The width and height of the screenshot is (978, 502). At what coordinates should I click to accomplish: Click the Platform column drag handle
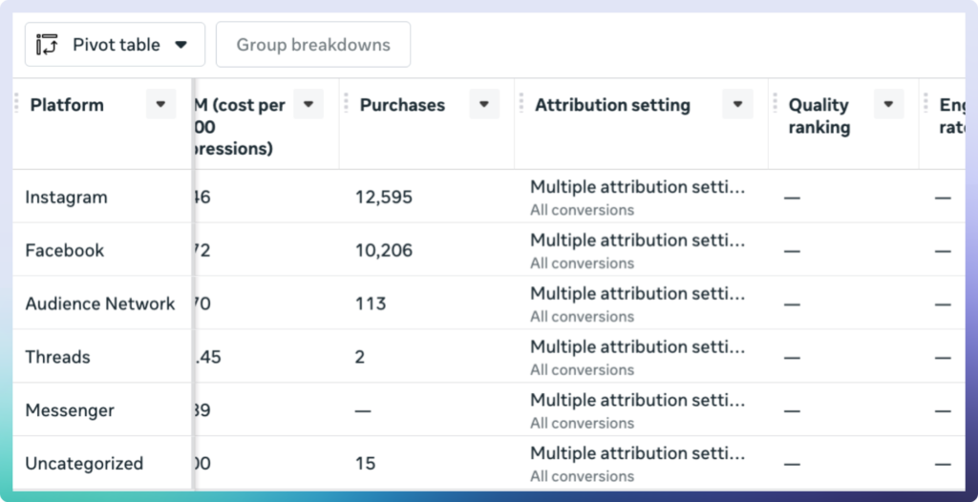point(17,104)
